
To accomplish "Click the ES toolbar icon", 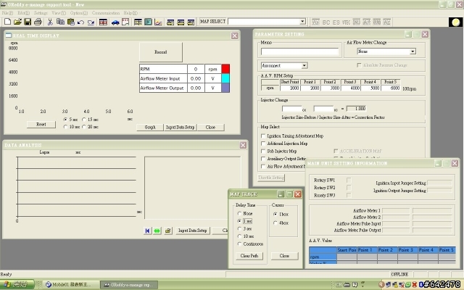I will (336, 22).
